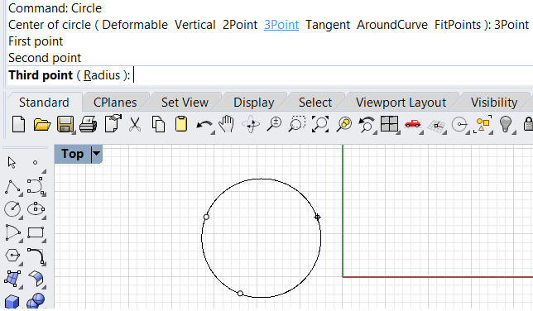Select the Rotate View tool
Viewport: 533px width, 311px height.
(x=251, y=124)
